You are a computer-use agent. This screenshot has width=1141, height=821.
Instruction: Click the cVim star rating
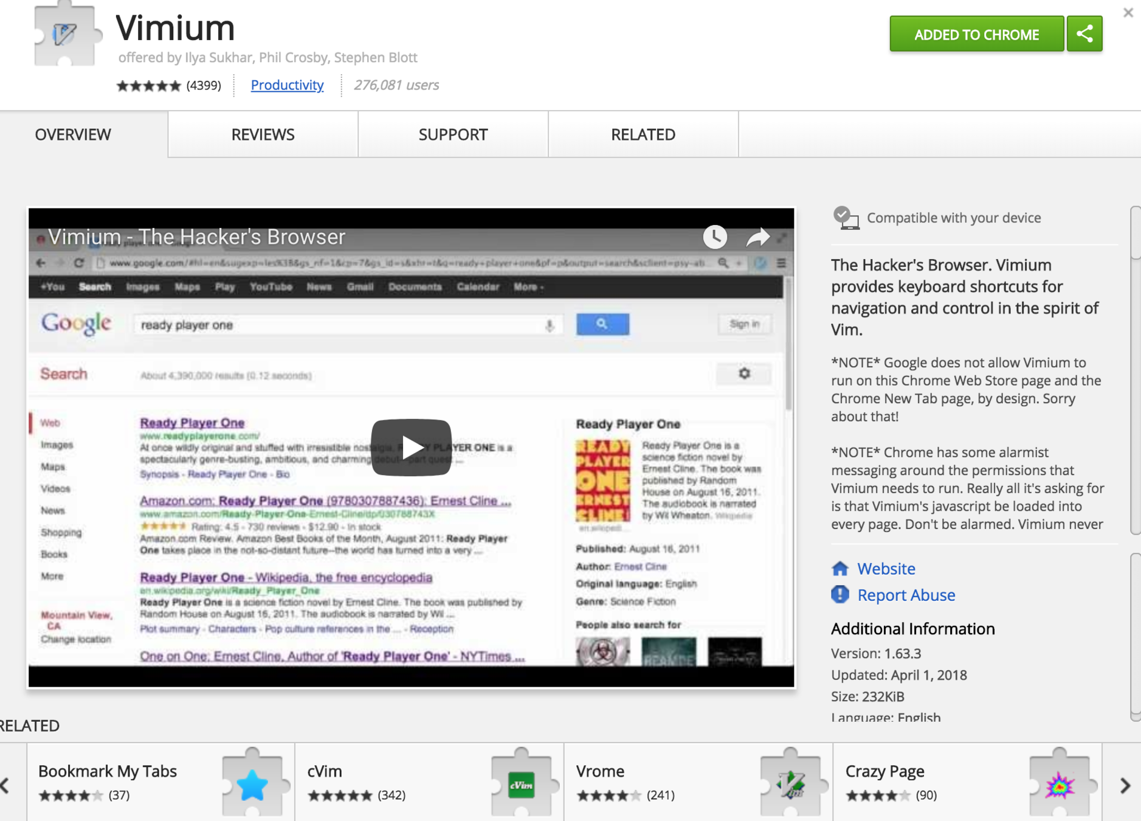pyautogui.click(x=340, y=795)
